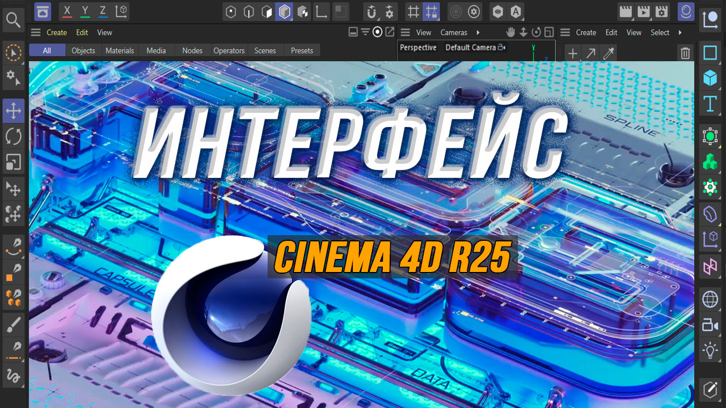Activate the Move tool

coord(13,110)
